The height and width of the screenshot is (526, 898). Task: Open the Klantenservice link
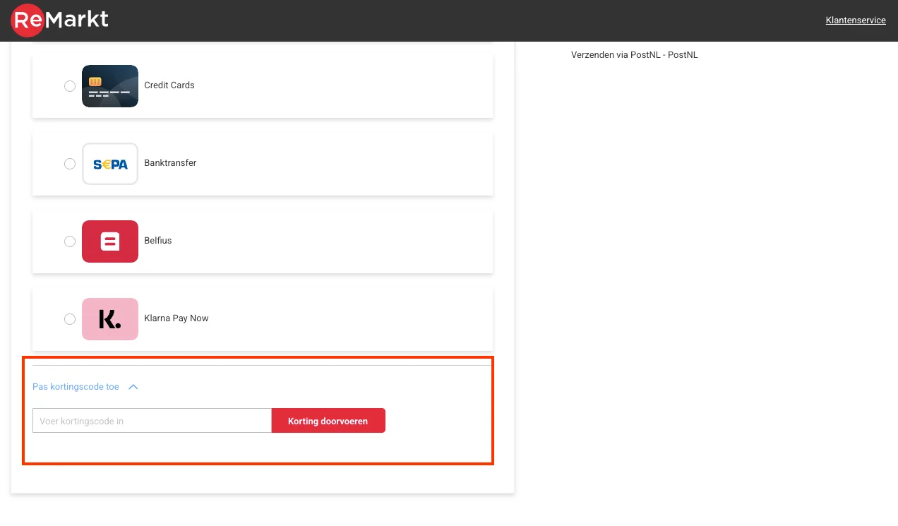click(855, 20)
